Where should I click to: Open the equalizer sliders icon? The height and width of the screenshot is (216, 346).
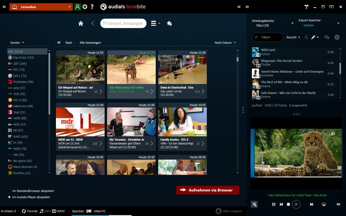click(274, 204)
